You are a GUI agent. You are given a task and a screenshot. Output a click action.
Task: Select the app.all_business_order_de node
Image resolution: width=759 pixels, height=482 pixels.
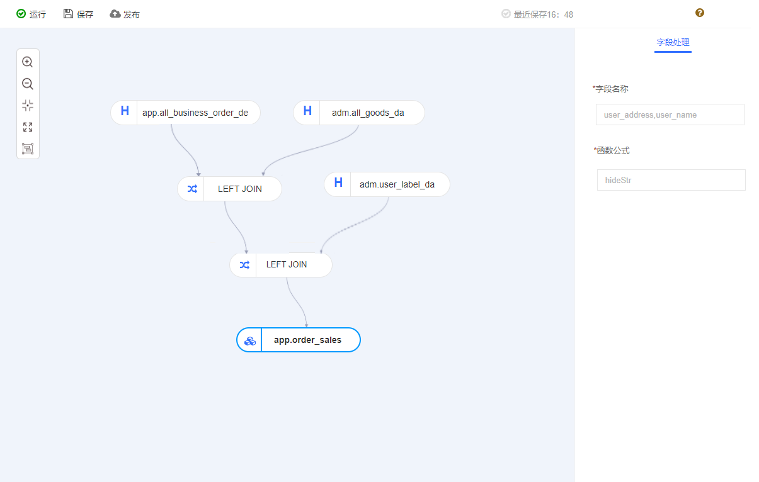(195, 113)
